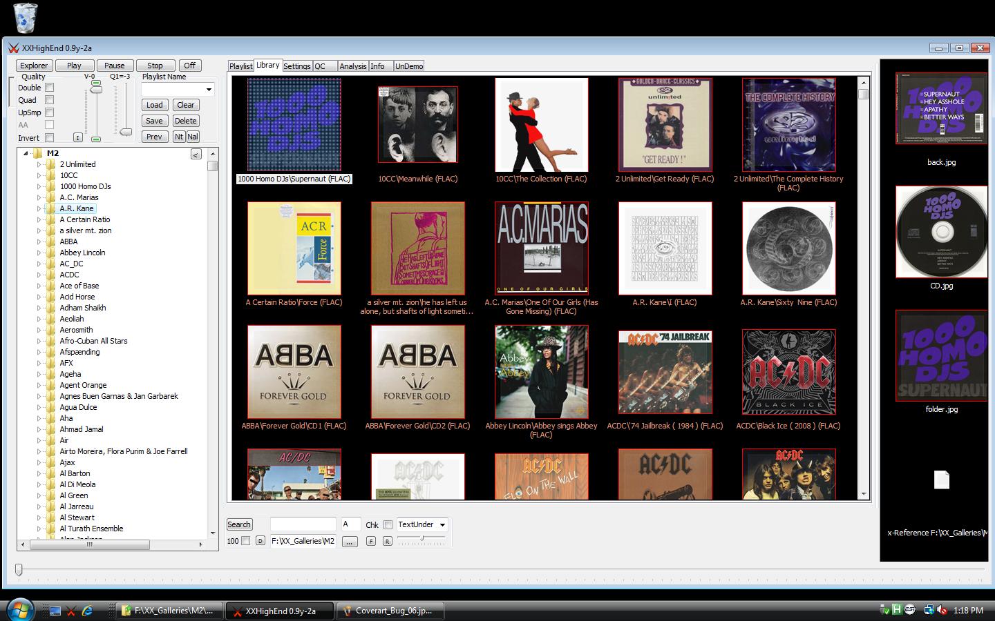Click the small F button
The image size is (995, 621).
[x=371, y=541]
